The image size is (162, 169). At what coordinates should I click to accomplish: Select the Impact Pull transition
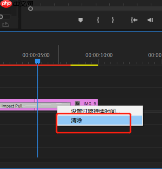[35, 105]
